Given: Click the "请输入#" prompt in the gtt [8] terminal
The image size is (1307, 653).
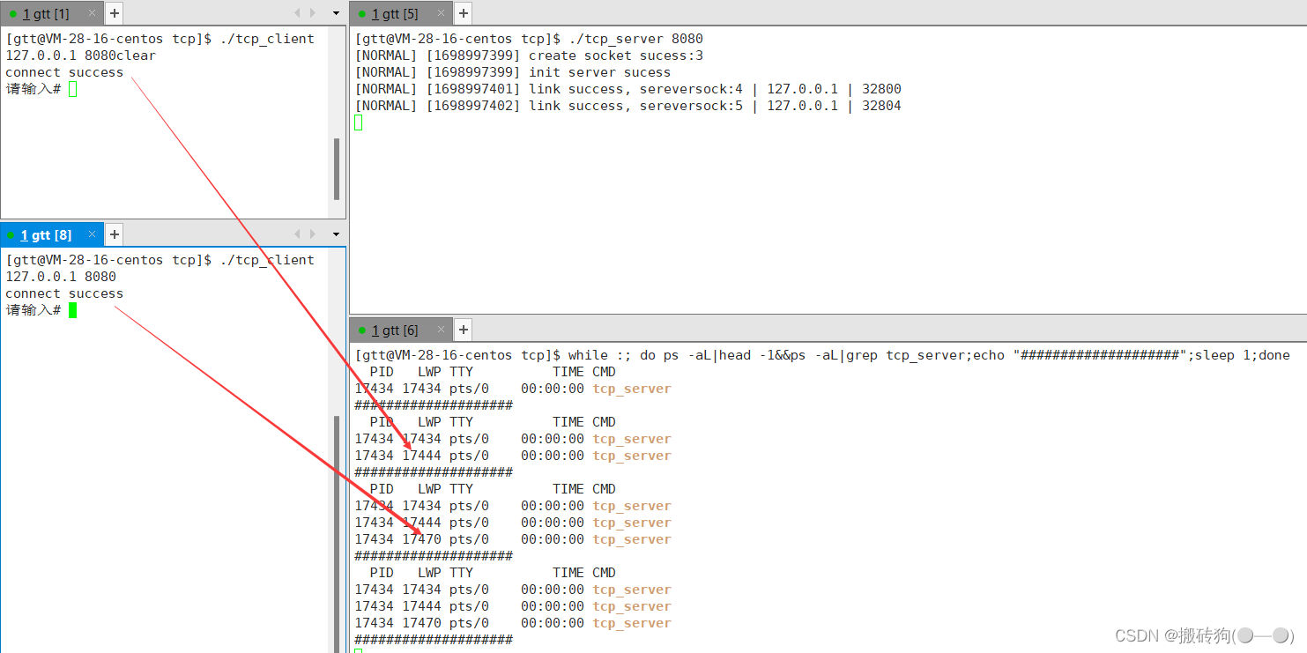Looking at the screenshot, I should coord(33,310).
